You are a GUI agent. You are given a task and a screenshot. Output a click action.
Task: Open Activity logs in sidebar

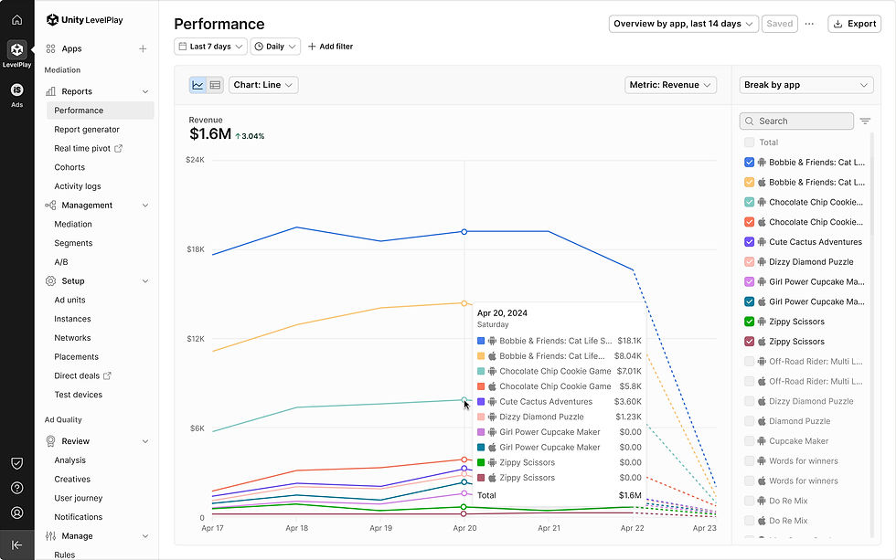tap(78, 186)
